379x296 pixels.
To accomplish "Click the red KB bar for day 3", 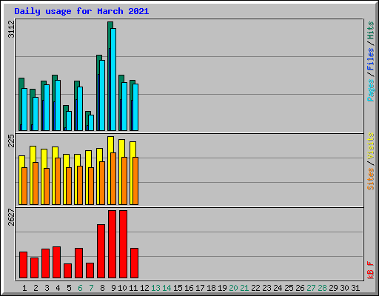I will tap(45, 263).
